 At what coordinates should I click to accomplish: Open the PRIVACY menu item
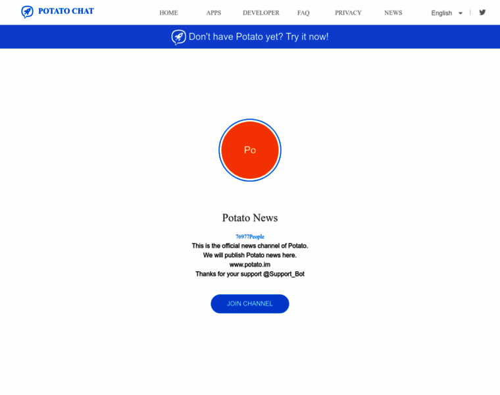[x=348, y=13]
